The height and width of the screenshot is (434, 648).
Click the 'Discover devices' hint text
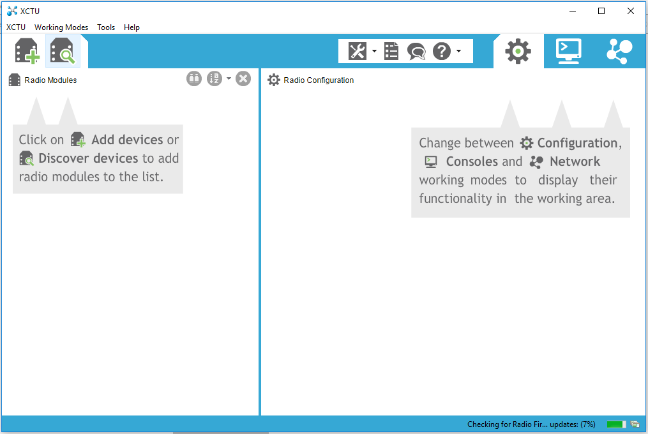89,158
